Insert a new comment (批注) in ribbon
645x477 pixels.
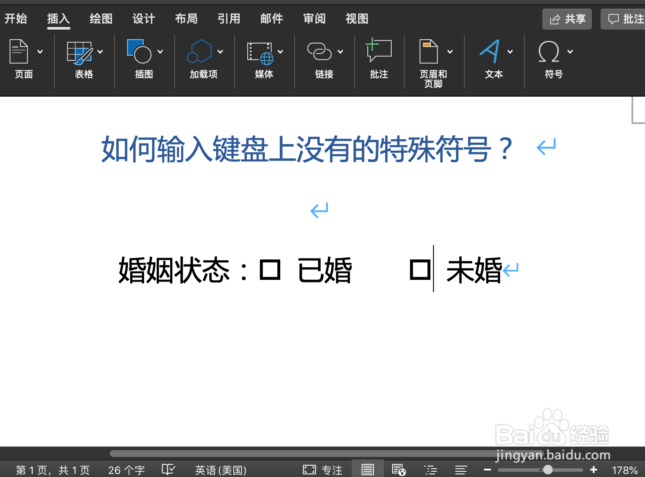(x=379, y=50)
